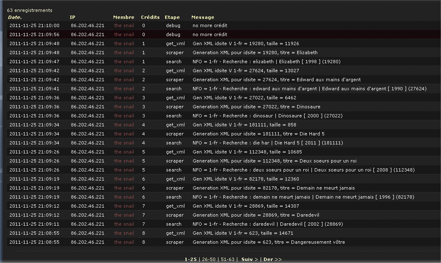
Task: Click 'titre = Edward aux mains d'argent' message
Action: click(277, 80)
